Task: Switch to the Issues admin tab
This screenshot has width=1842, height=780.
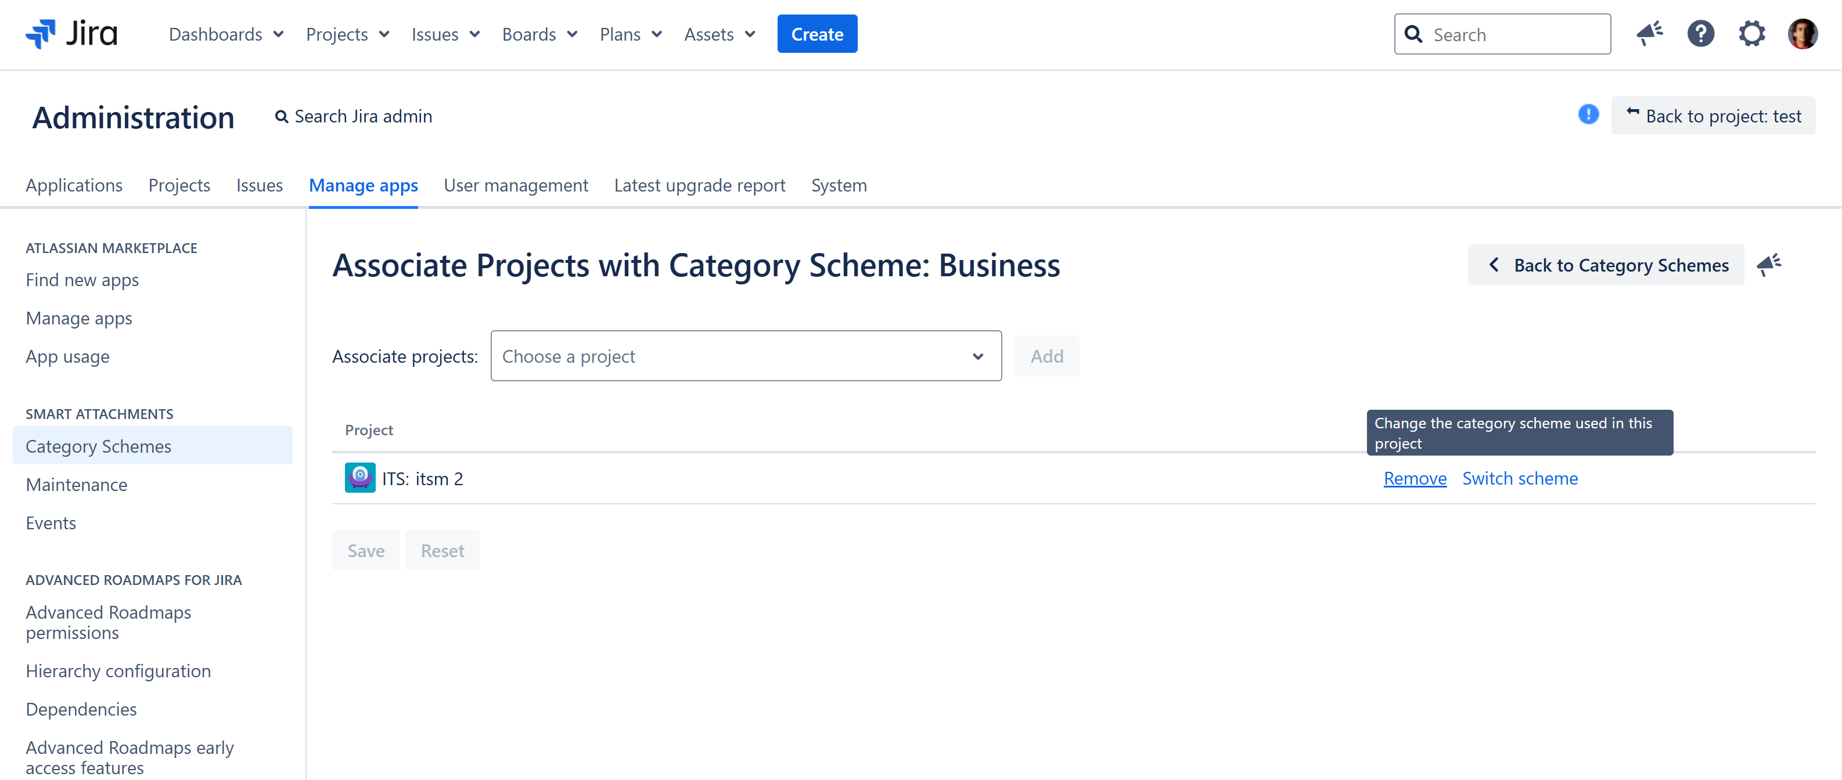Action: coord(260,186)
